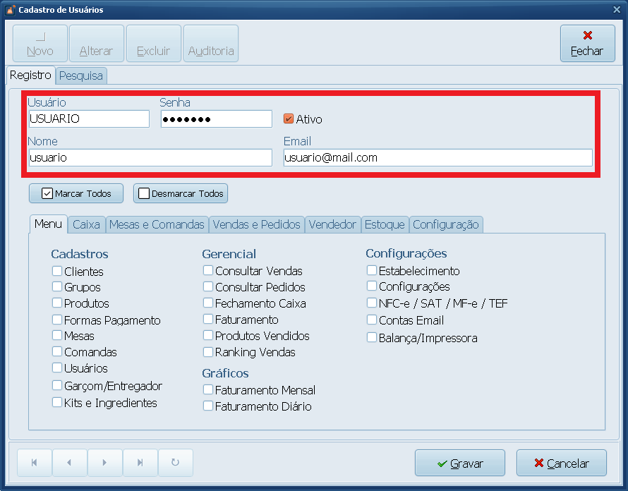Enable the Clientes permission checkbox

pos(56,271)
